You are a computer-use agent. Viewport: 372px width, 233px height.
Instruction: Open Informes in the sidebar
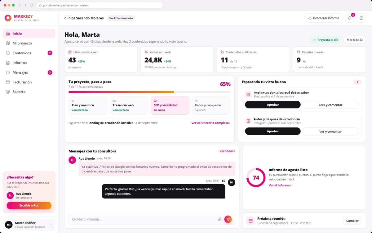(x=29, y=63)
